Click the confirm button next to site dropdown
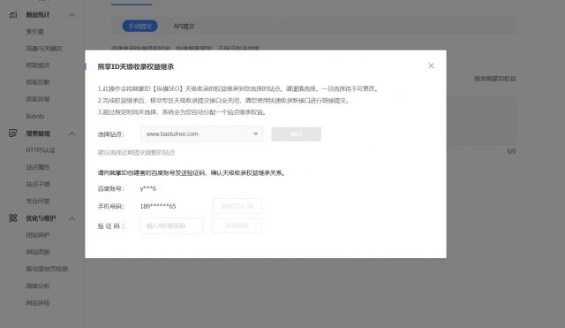The width and height of the screenshot is (565, 328). pyautogui.click(x=297, y=134)
